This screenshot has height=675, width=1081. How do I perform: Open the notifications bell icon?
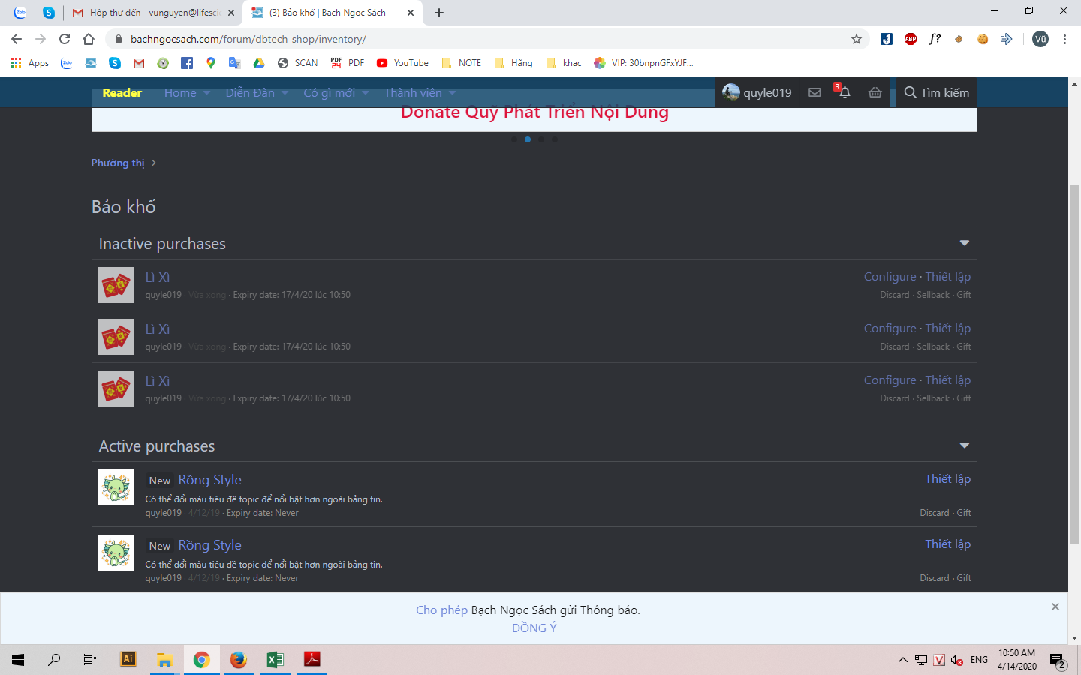point(845,92)
